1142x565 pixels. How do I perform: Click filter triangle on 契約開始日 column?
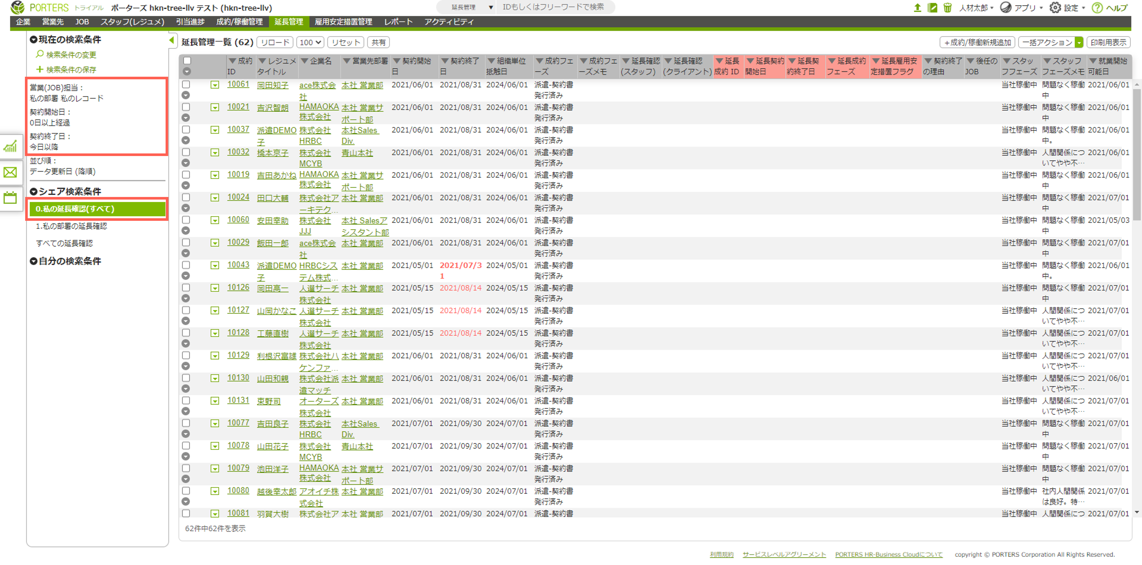397,61
